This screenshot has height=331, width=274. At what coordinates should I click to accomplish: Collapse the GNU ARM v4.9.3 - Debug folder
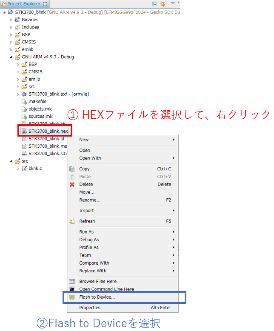[11, 57]
